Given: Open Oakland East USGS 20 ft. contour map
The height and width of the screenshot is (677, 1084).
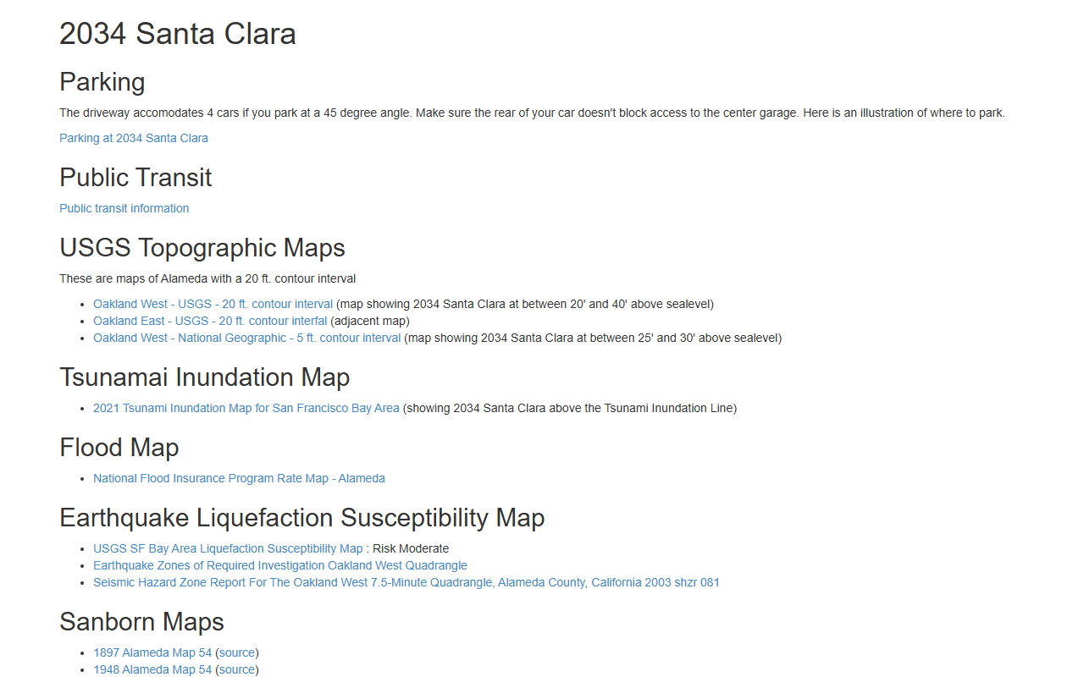Looking at the screenshot, I should (210, 321).
